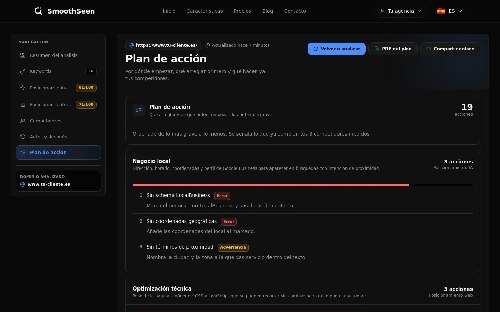The height and width of the screenshot is (312, 500).
Task: Click the clock icon beside Actualizado
Action: click(208, 45)
